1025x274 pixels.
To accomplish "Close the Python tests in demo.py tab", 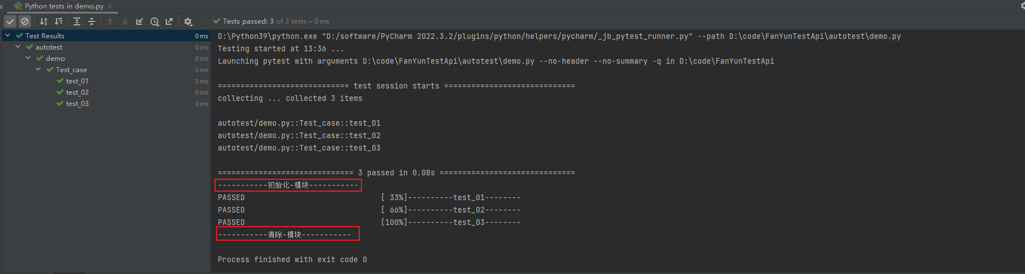I will [x=110, y=6].
